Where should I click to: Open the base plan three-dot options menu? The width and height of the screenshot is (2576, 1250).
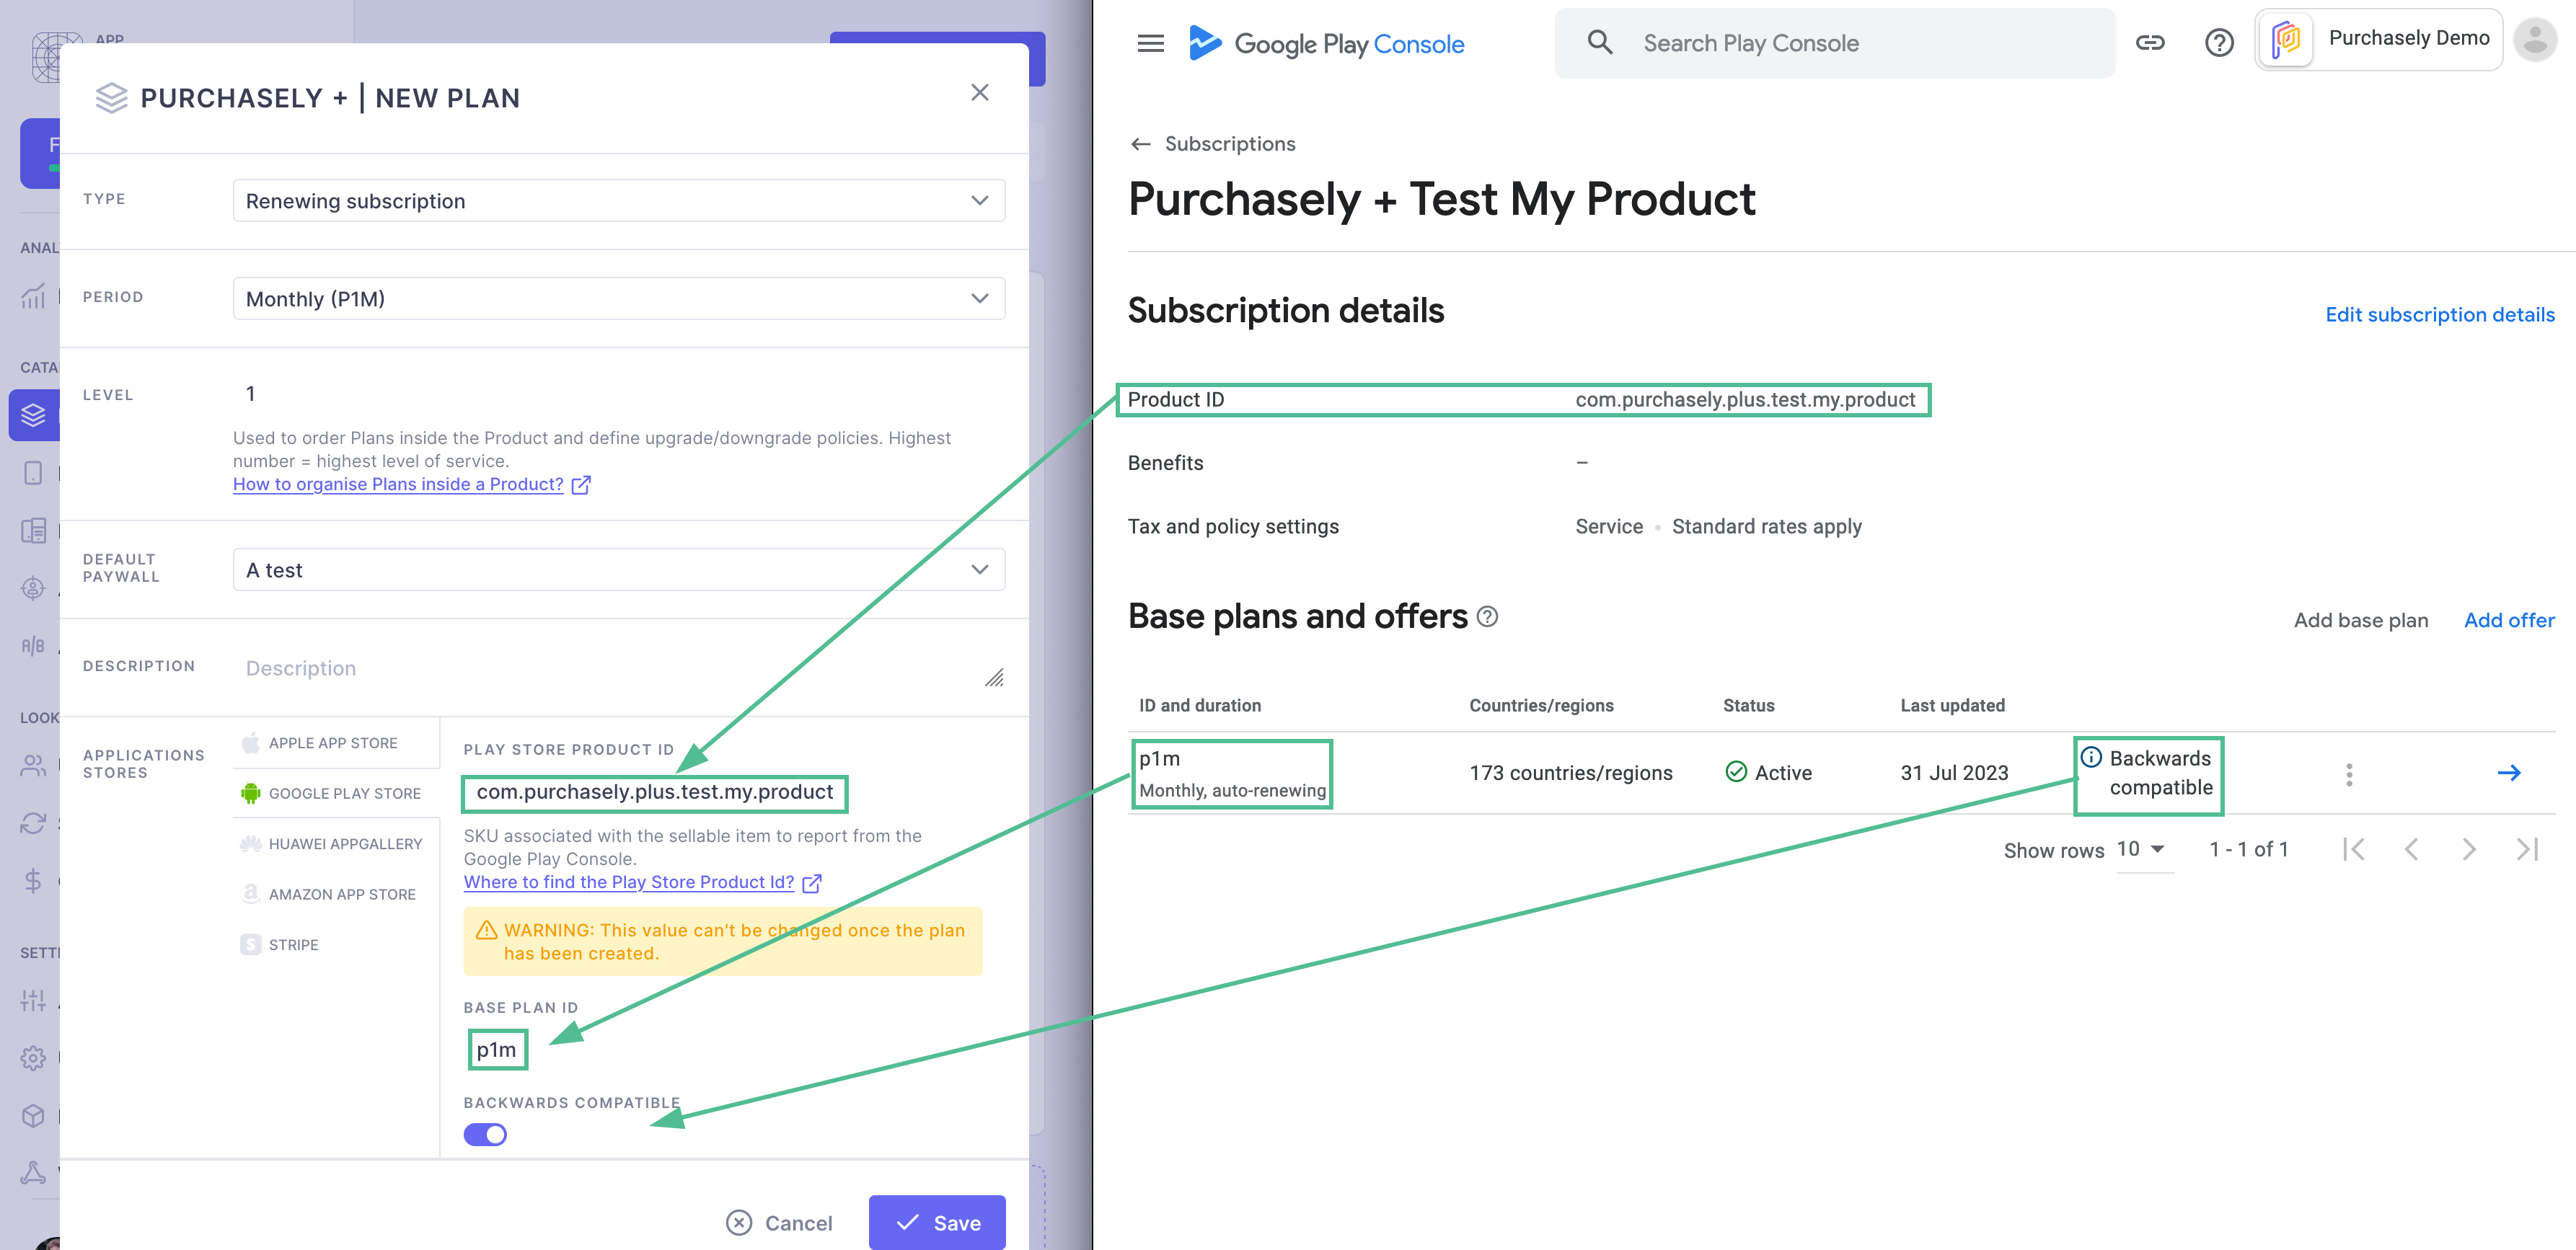point(2349,773)
